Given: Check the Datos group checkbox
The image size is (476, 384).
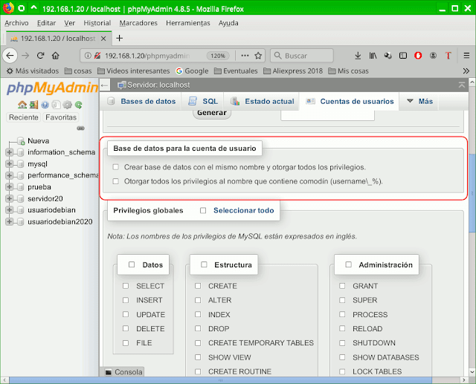Looking at the screenshot, I should [x=132, y=264].
